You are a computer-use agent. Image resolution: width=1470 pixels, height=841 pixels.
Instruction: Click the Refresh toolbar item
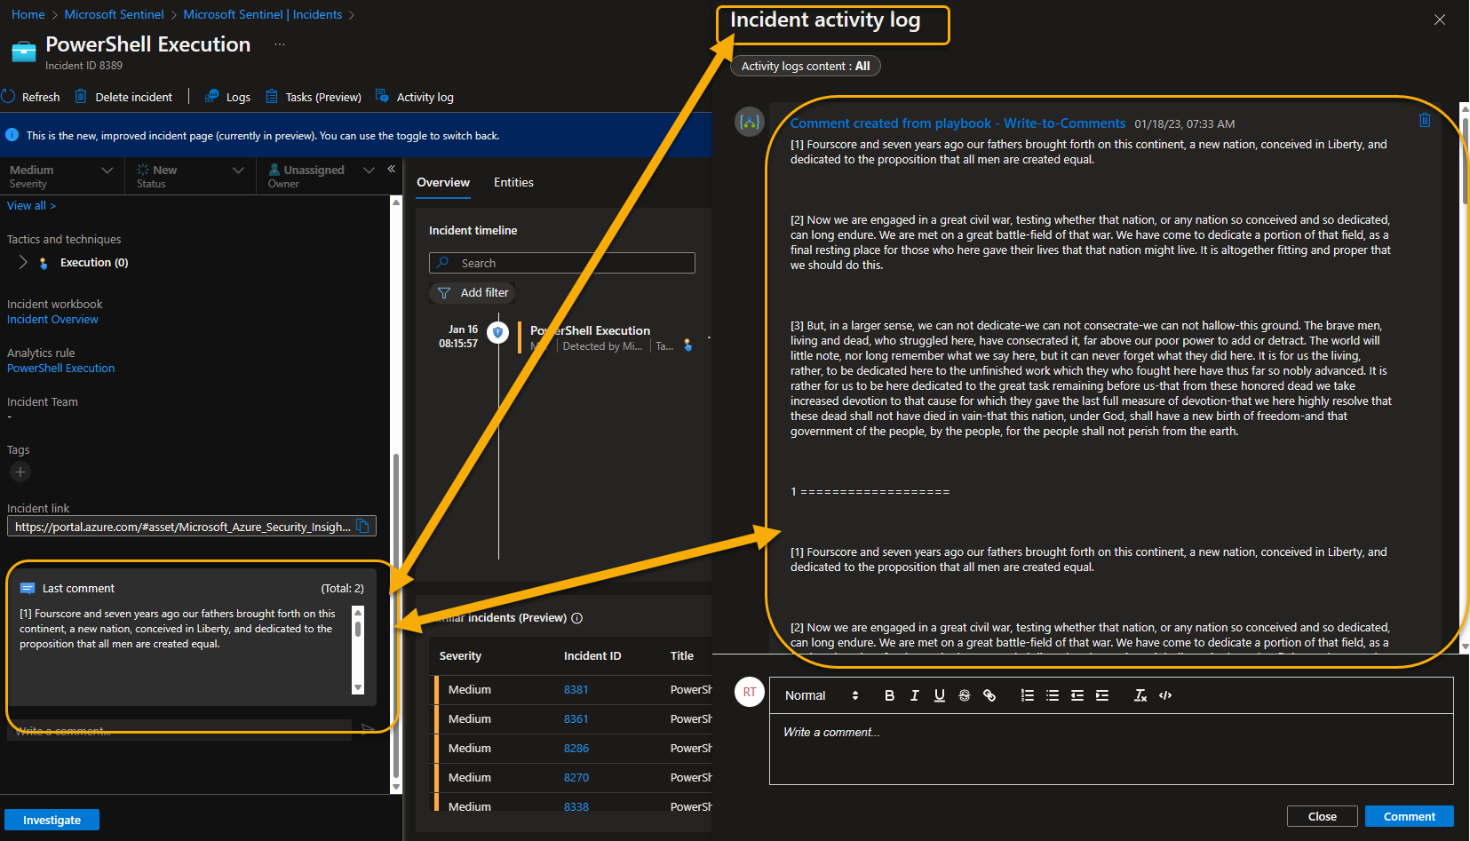point(31,97)
